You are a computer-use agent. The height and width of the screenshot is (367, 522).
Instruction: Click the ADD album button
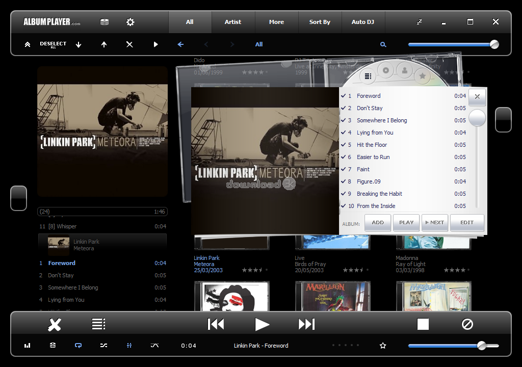point(378,222)
